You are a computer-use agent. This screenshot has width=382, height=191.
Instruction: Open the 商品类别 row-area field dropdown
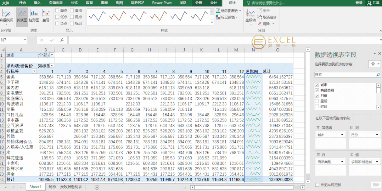pos(343,162)
